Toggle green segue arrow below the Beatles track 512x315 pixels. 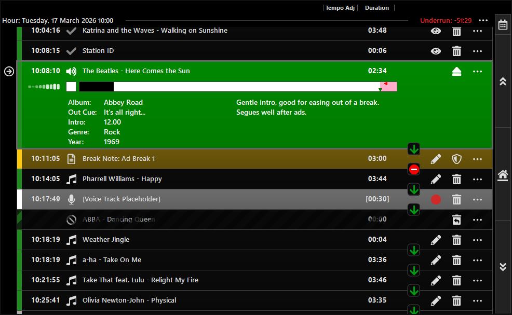pos(414,149)
